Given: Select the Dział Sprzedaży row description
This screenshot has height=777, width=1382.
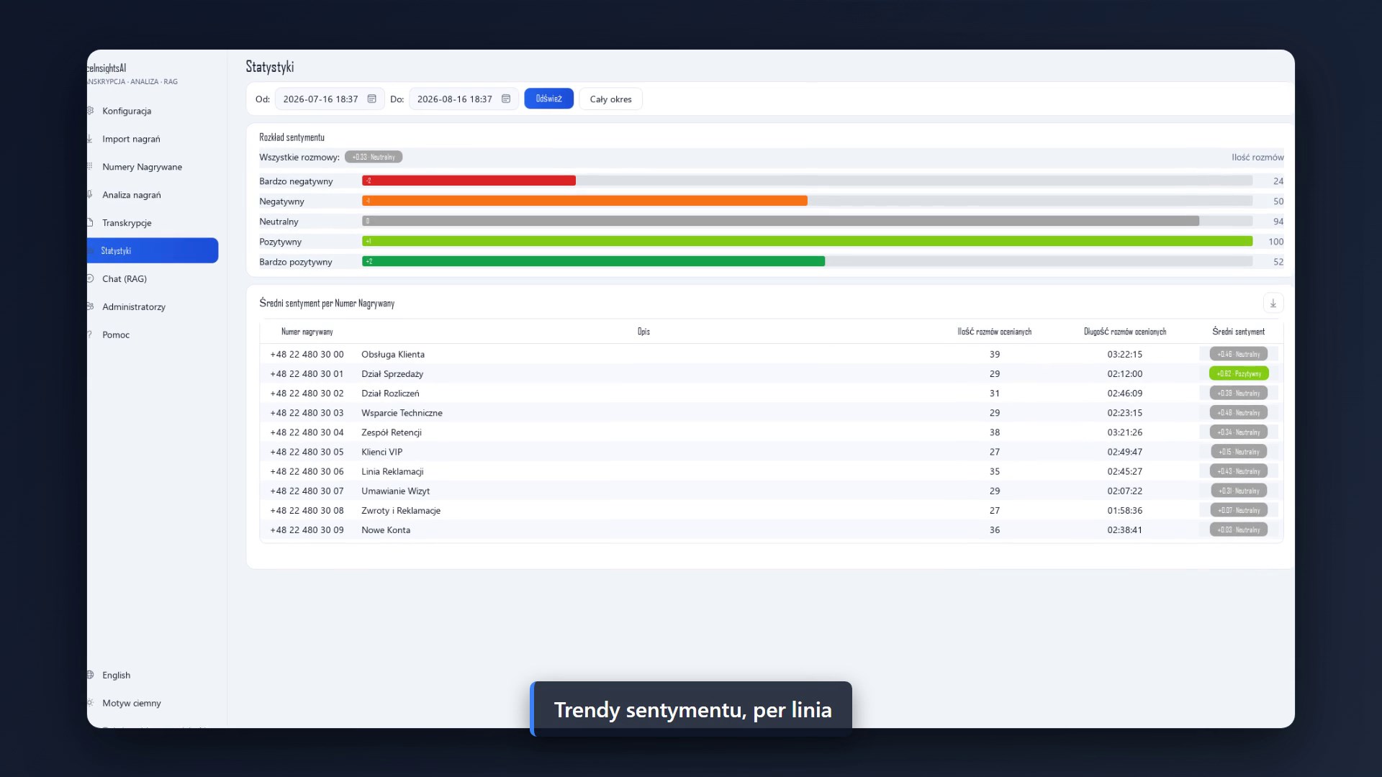Looking at the screenshot, I should [x=392, y=373].
